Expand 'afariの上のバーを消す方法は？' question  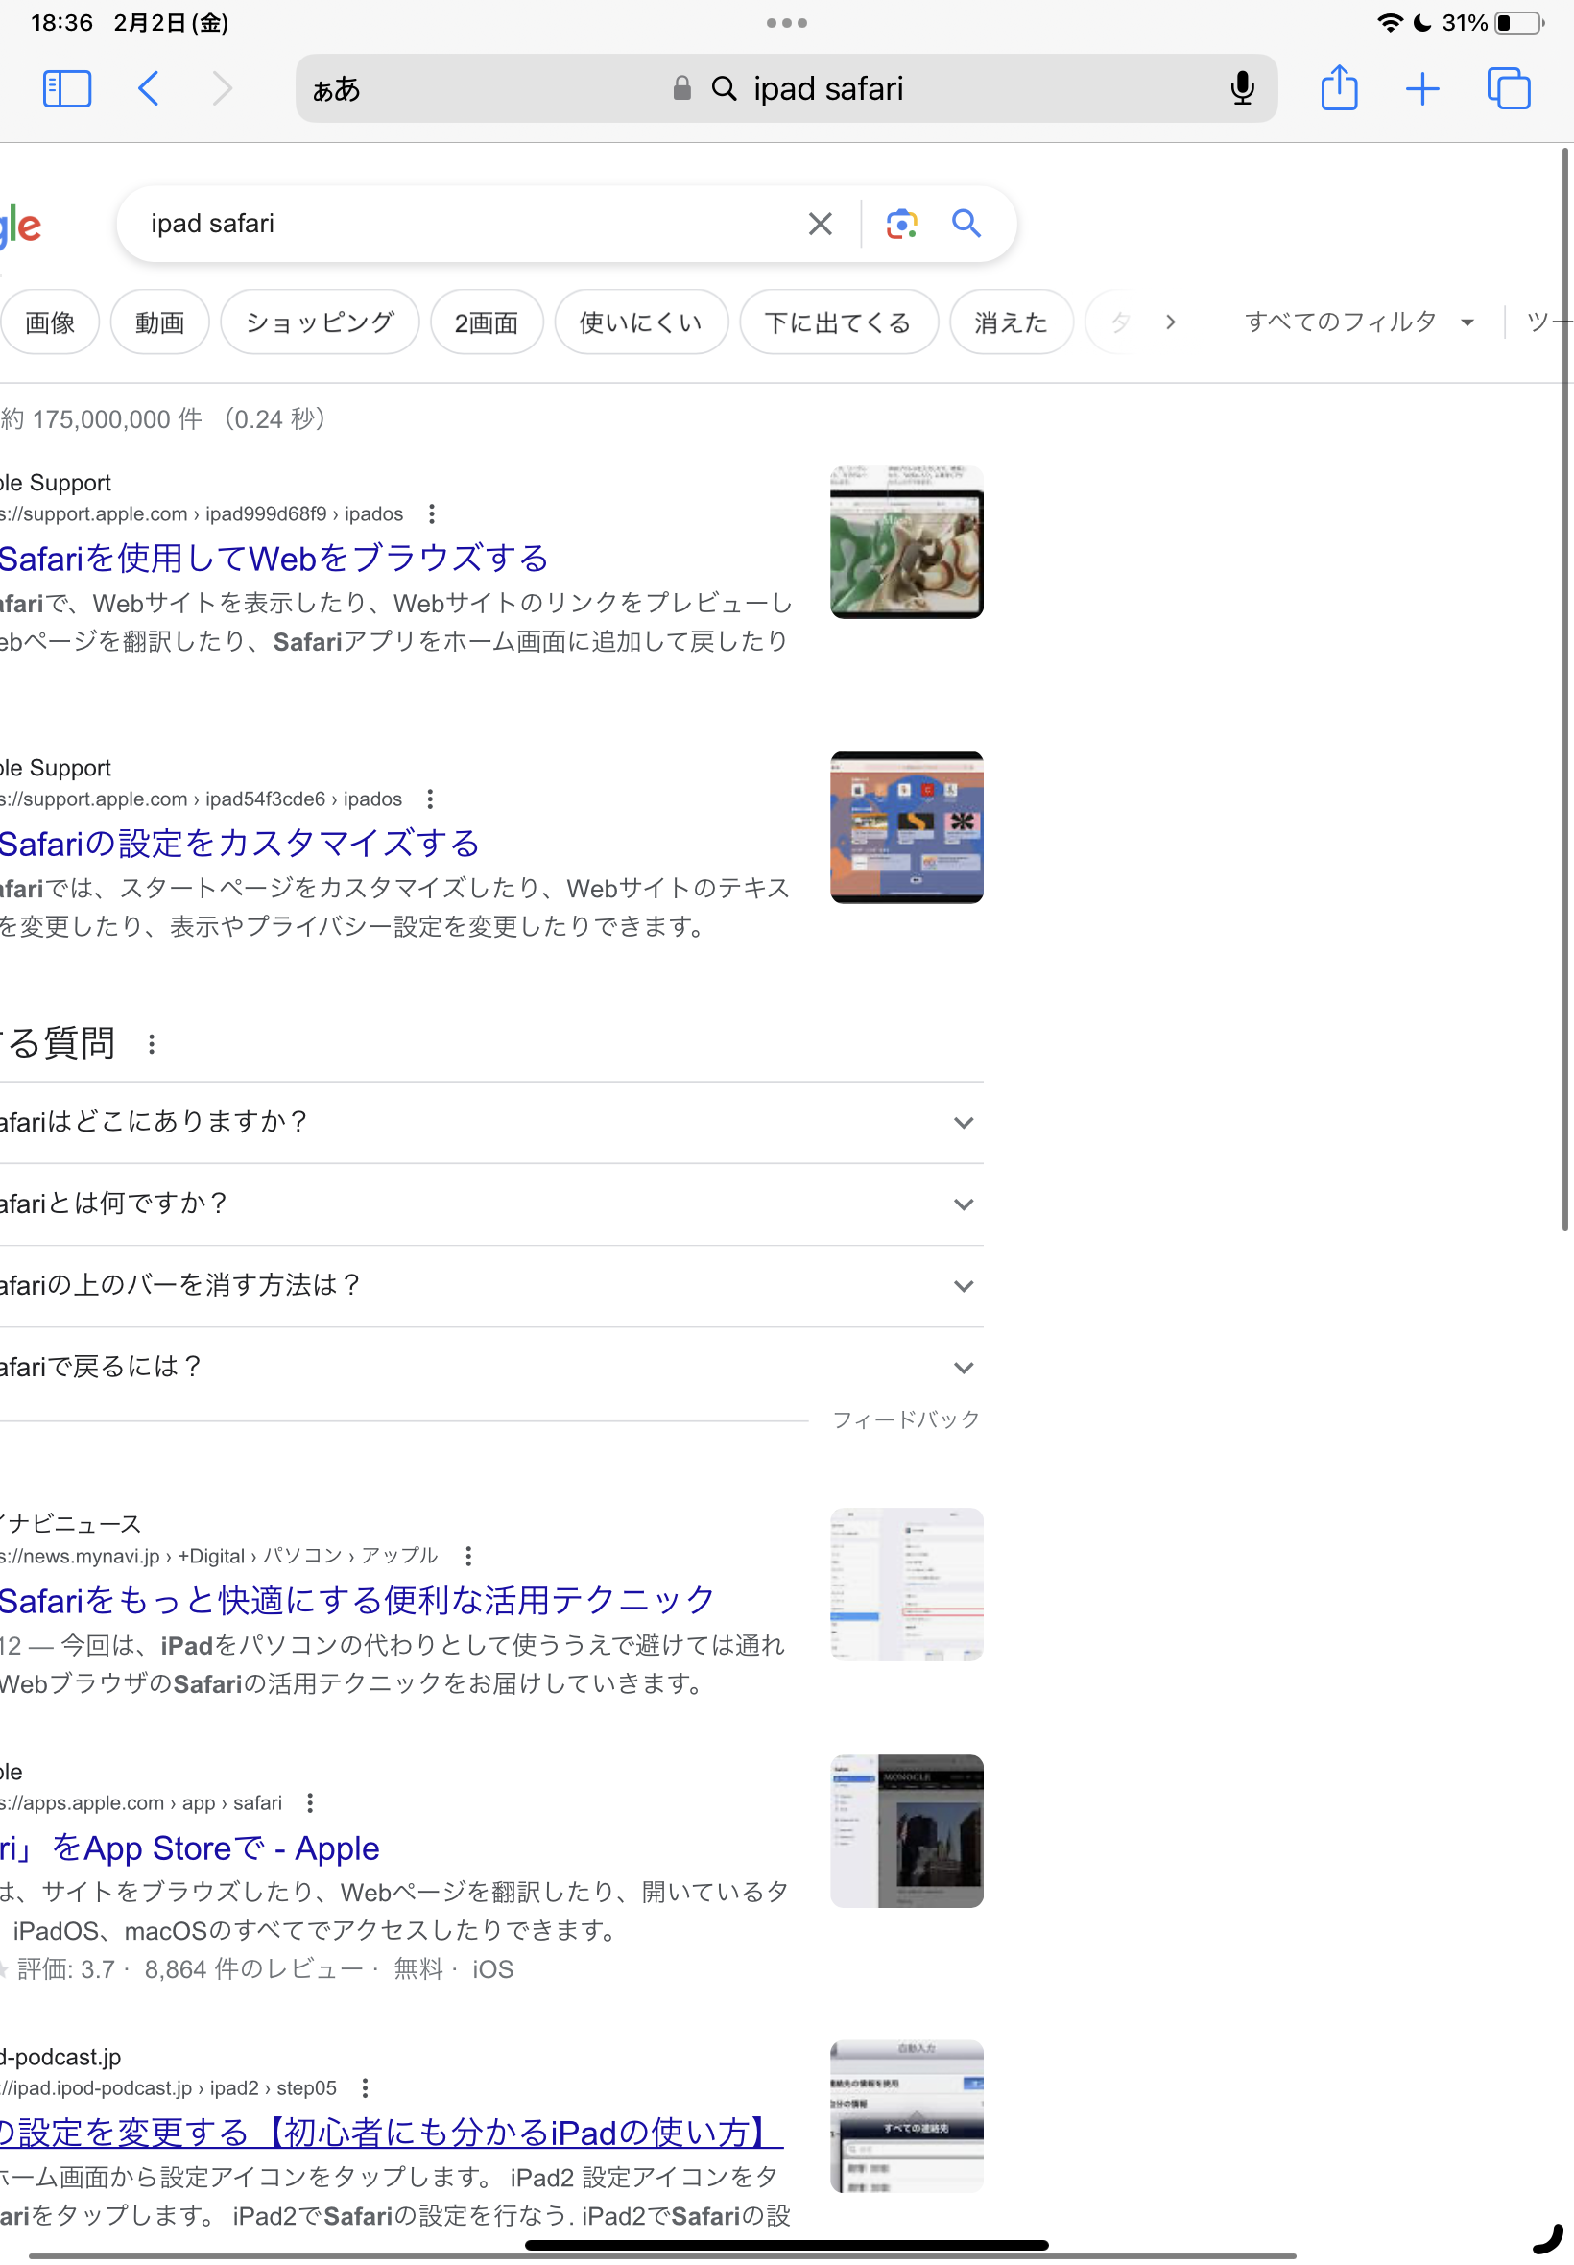(491, 1286)
